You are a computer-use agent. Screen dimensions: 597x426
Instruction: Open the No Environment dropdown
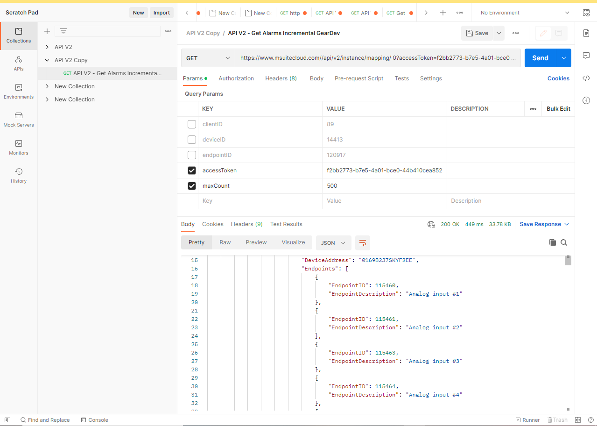525,13
